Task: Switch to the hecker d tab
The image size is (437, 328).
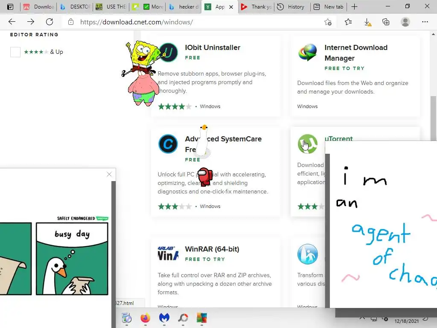Action: [x=184, y=7]
